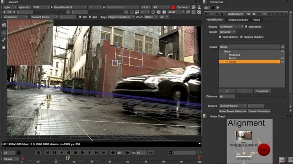
Task: Switch to the Node tab
Action: point(256,20)
